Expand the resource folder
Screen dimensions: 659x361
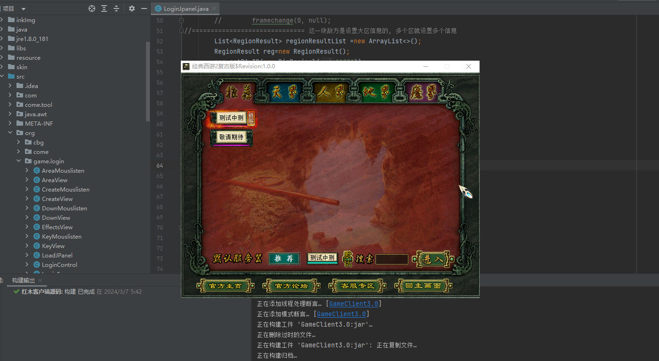(x=2, y=57)
